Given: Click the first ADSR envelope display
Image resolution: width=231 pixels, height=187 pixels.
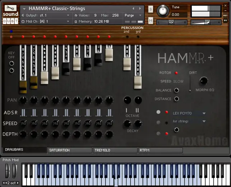Looking at the screenshot, I should click(23, 113).
